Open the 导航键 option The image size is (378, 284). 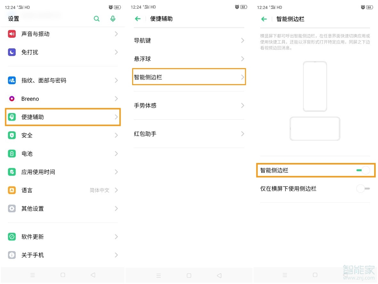[x=189, y=40]
